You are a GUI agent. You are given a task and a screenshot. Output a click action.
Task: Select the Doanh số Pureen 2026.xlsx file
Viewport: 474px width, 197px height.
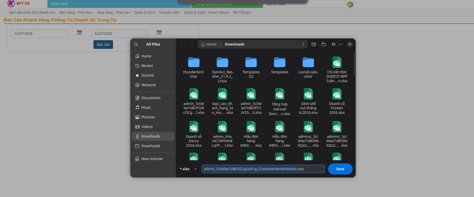point(337,101)
